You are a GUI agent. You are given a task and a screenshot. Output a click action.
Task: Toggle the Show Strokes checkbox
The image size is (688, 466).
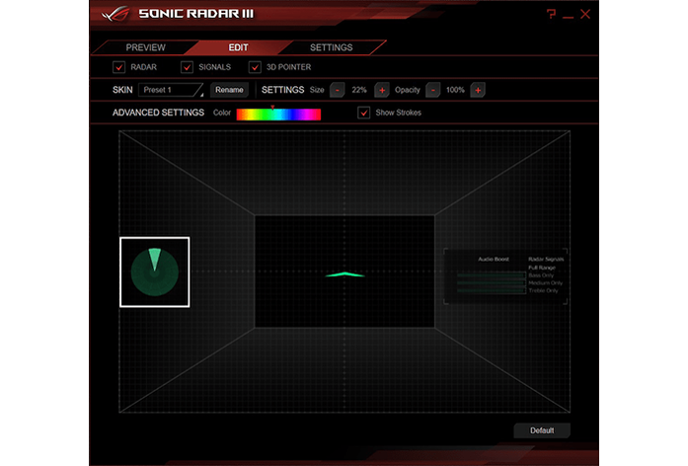tap(364, 113)
